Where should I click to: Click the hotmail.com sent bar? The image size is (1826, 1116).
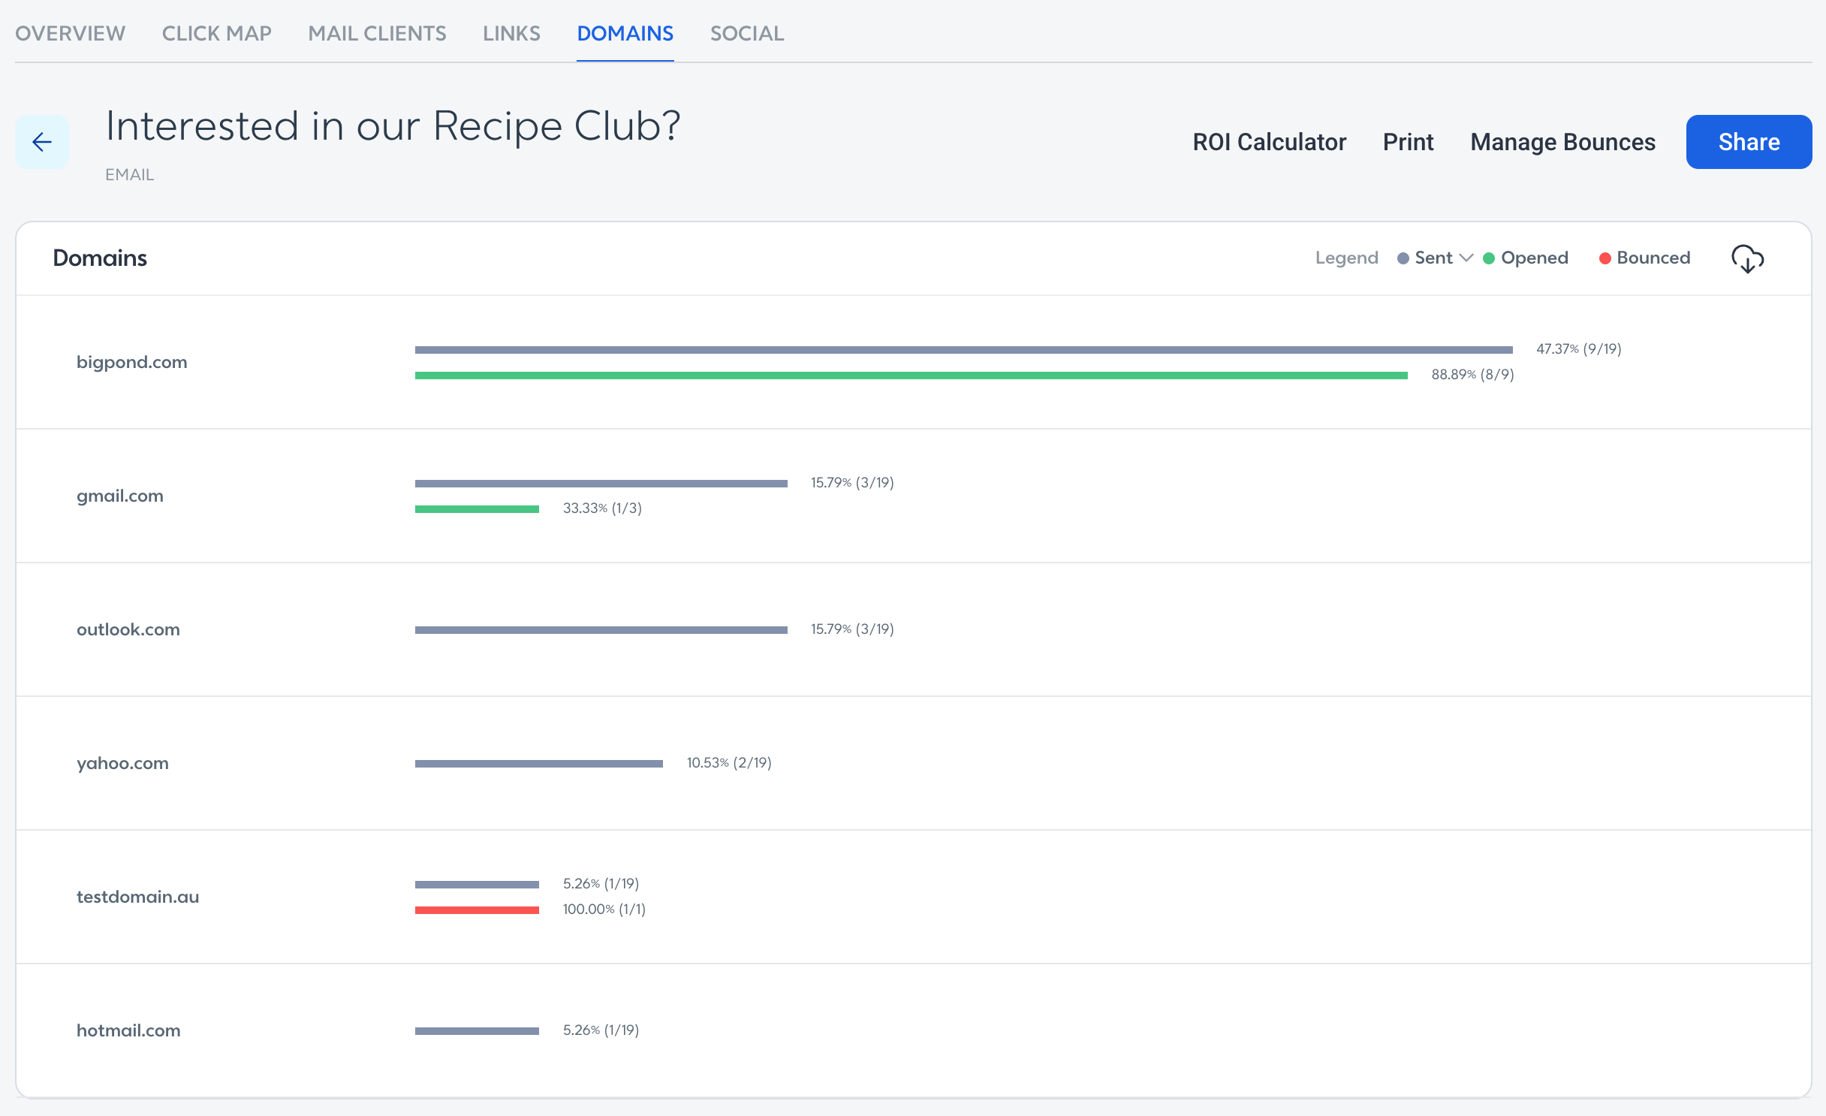pos(477,1031)
